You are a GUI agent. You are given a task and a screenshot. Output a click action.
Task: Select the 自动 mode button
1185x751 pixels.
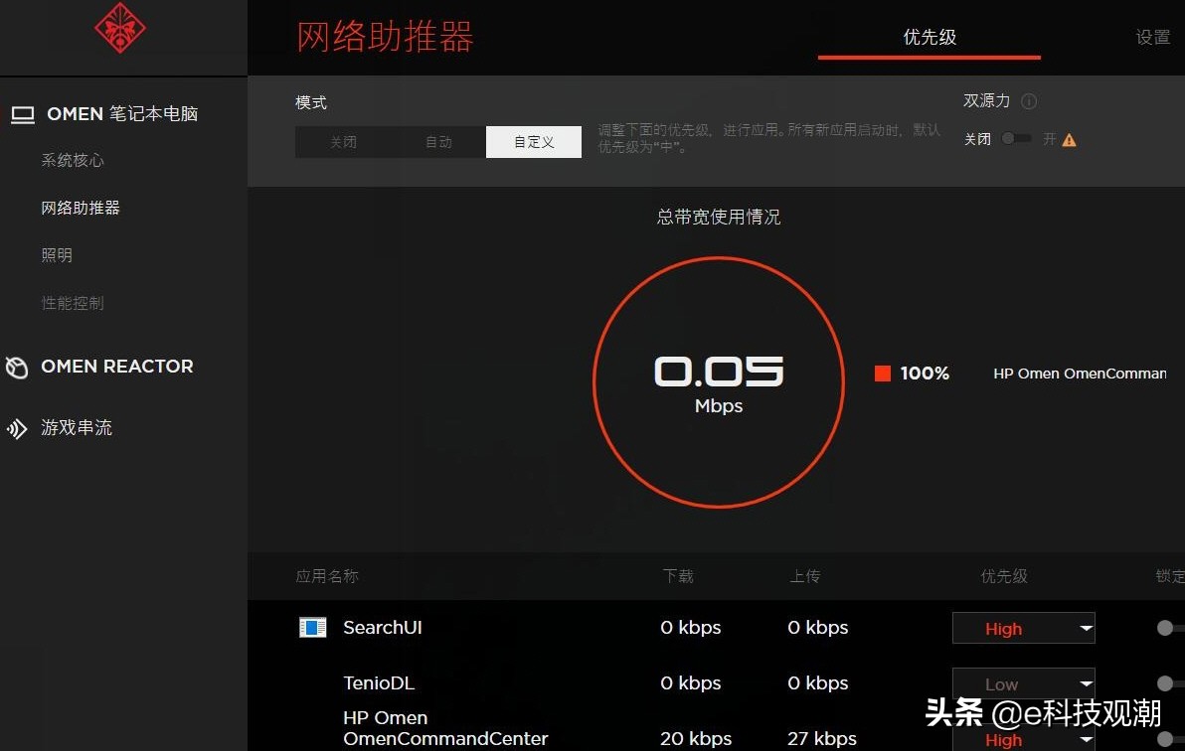tap(438, 141)
